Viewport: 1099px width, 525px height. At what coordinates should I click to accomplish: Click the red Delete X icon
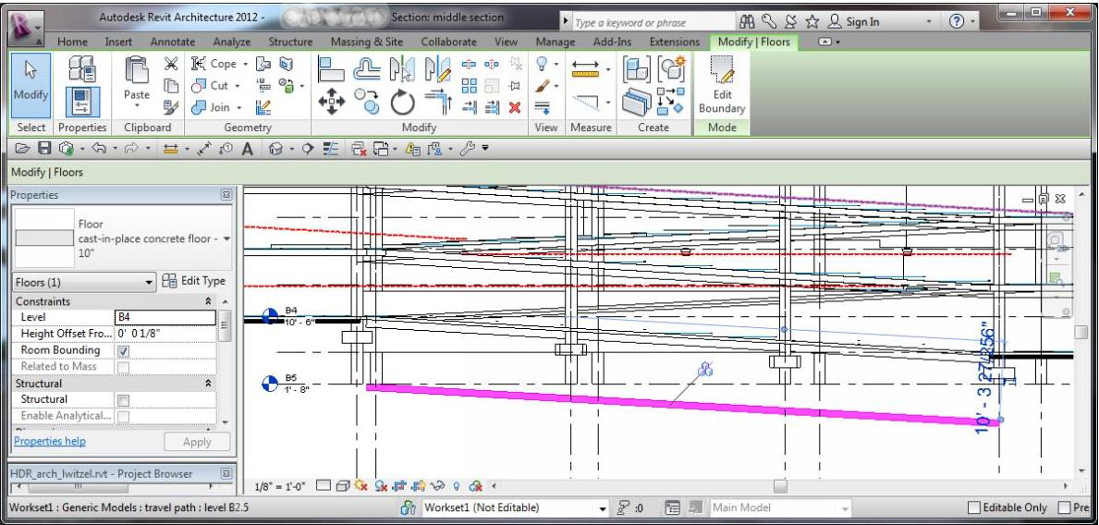[x=513, y=107]
